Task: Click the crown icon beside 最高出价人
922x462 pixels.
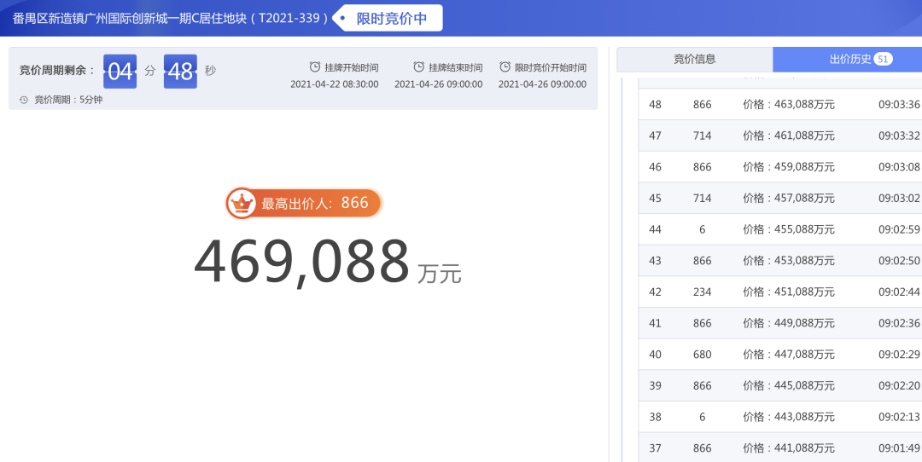Action: coord(242,203)
